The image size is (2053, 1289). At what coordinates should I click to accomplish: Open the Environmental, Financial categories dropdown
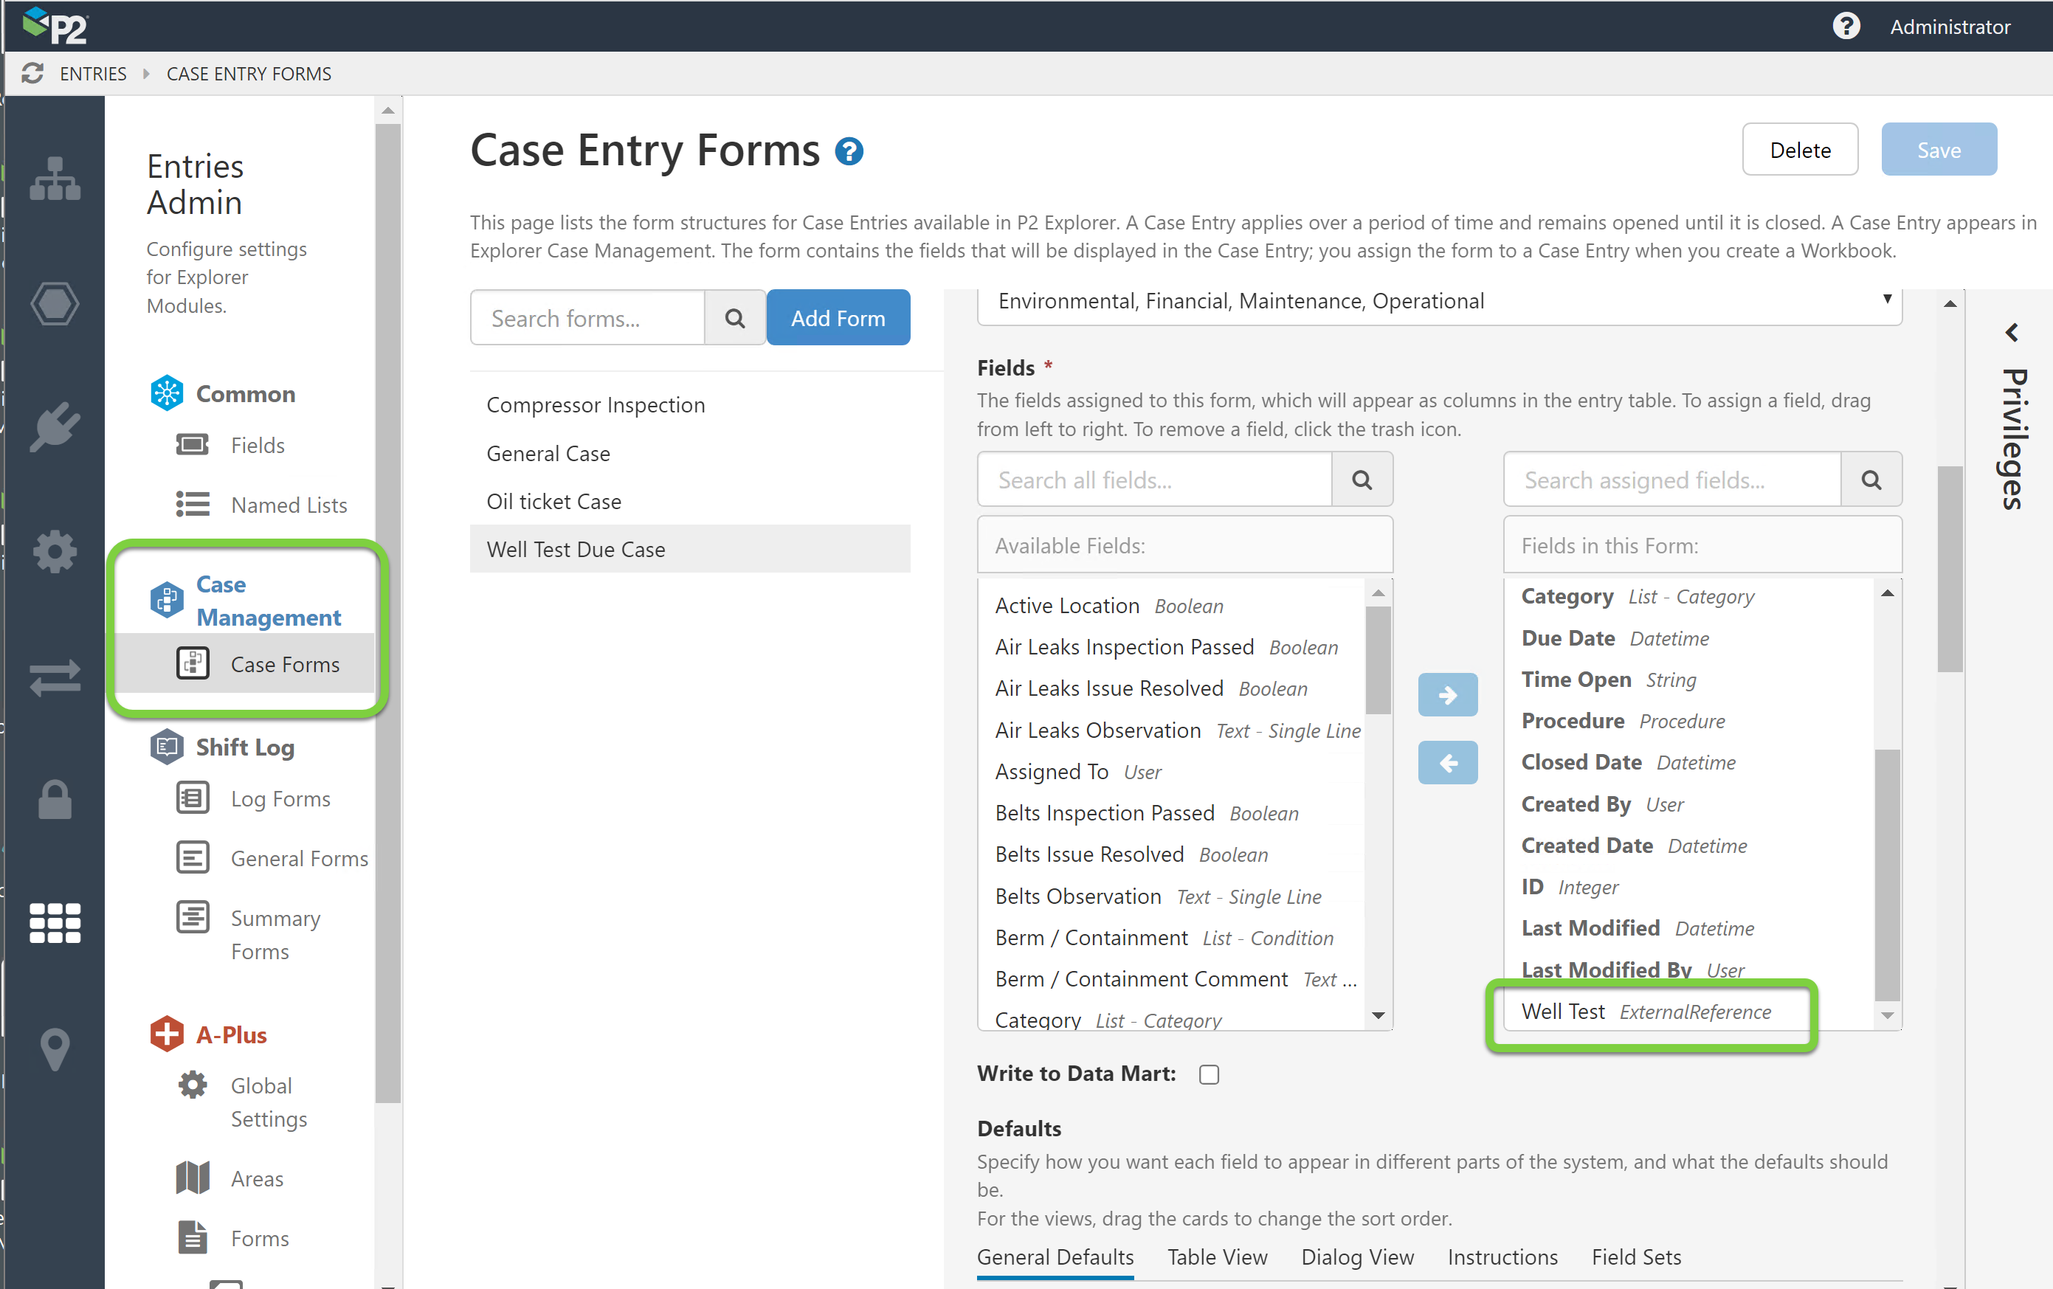pos(1438,302)
